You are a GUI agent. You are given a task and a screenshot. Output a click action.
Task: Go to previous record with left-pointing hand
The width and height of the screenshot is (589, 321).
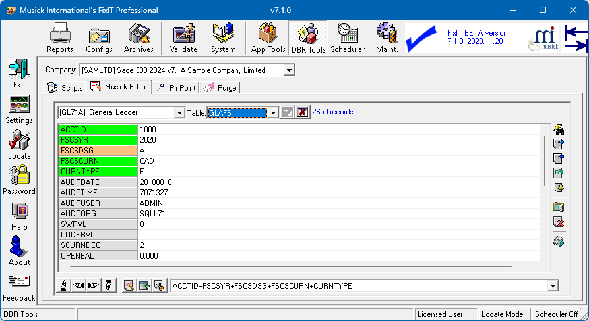[x=78, y=285]
